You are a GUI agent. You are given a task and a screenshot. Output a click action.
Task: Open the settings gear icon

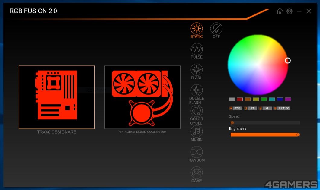point(290,11)
